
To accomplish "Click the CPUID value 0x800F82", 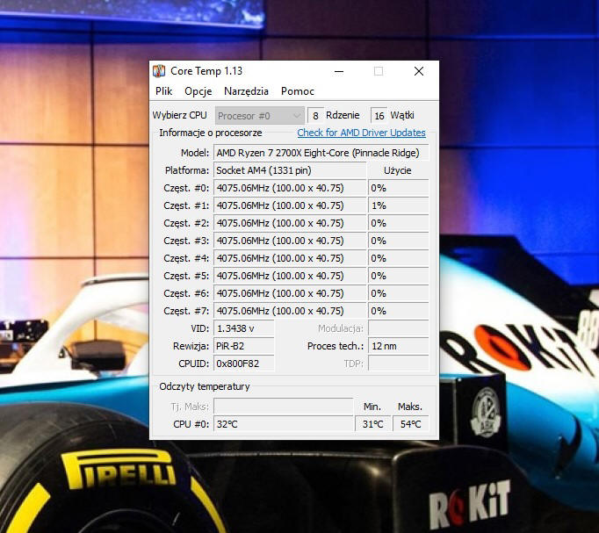I will (243, 364).
